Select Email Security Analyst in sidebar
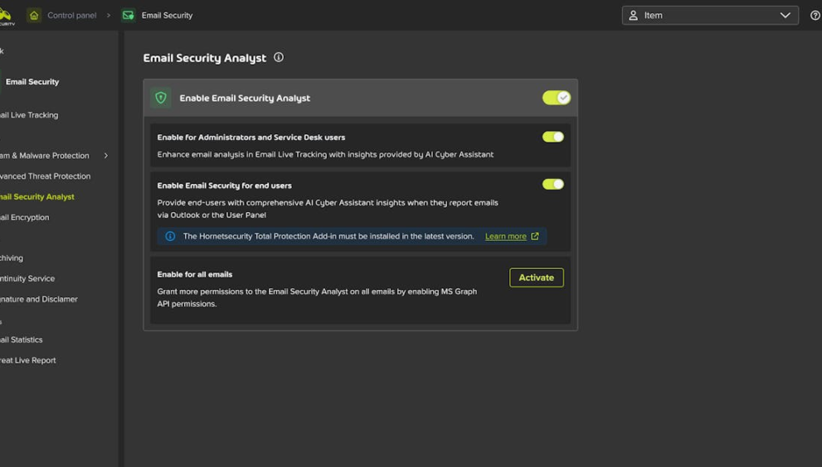This screenshot has width=822, height=467. [x=36, y=197]
